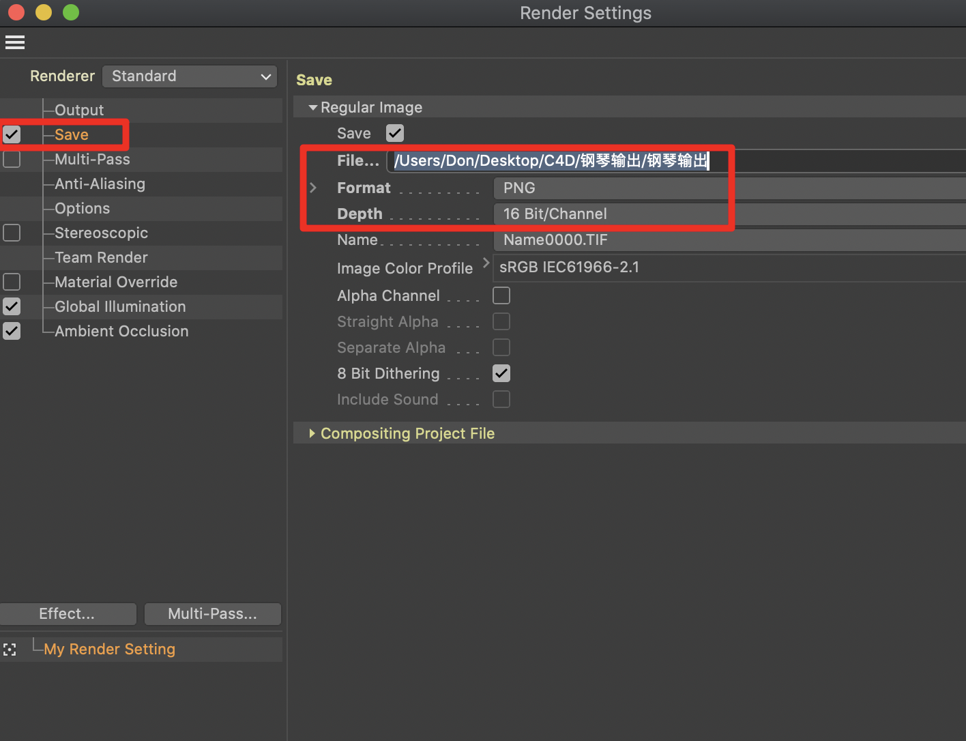Click the Image Color Profile arrow
Screen dimensions: 966x741
(x=486, y=263)
